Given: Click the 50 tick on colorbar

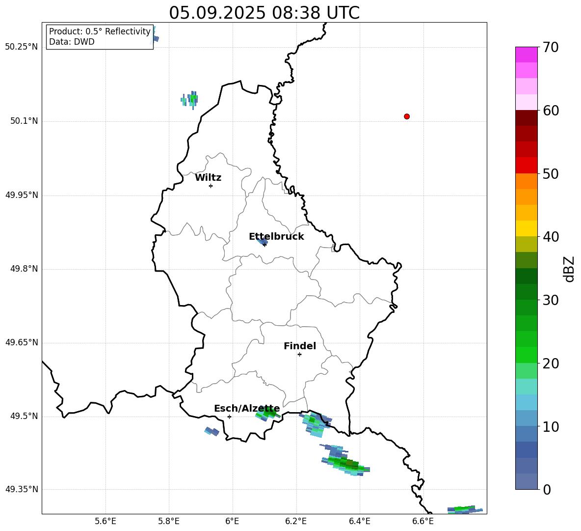Looking at the screenshot, I should click(551, 174).
